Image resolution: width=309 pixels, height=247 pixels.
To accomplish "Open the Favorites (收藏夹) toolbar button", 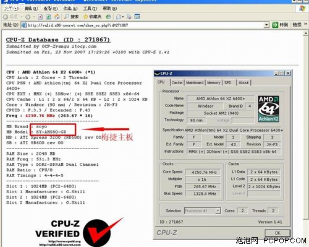I will [92, 17].
